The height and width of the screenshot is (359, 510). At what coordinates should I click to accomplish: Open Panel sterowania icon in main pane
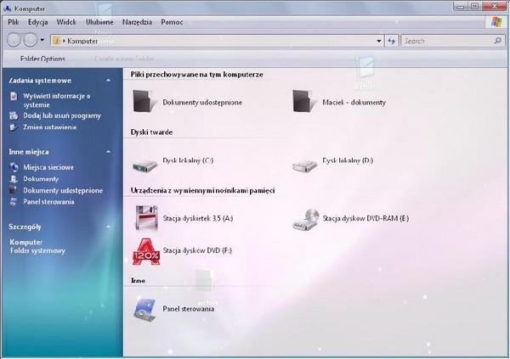point(145,309)
